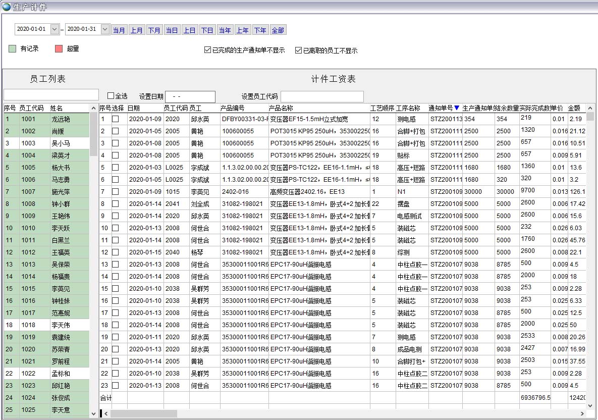Select employee 龙远艳 in the employee list
This screenshot has width=598, height=420.
61,119
